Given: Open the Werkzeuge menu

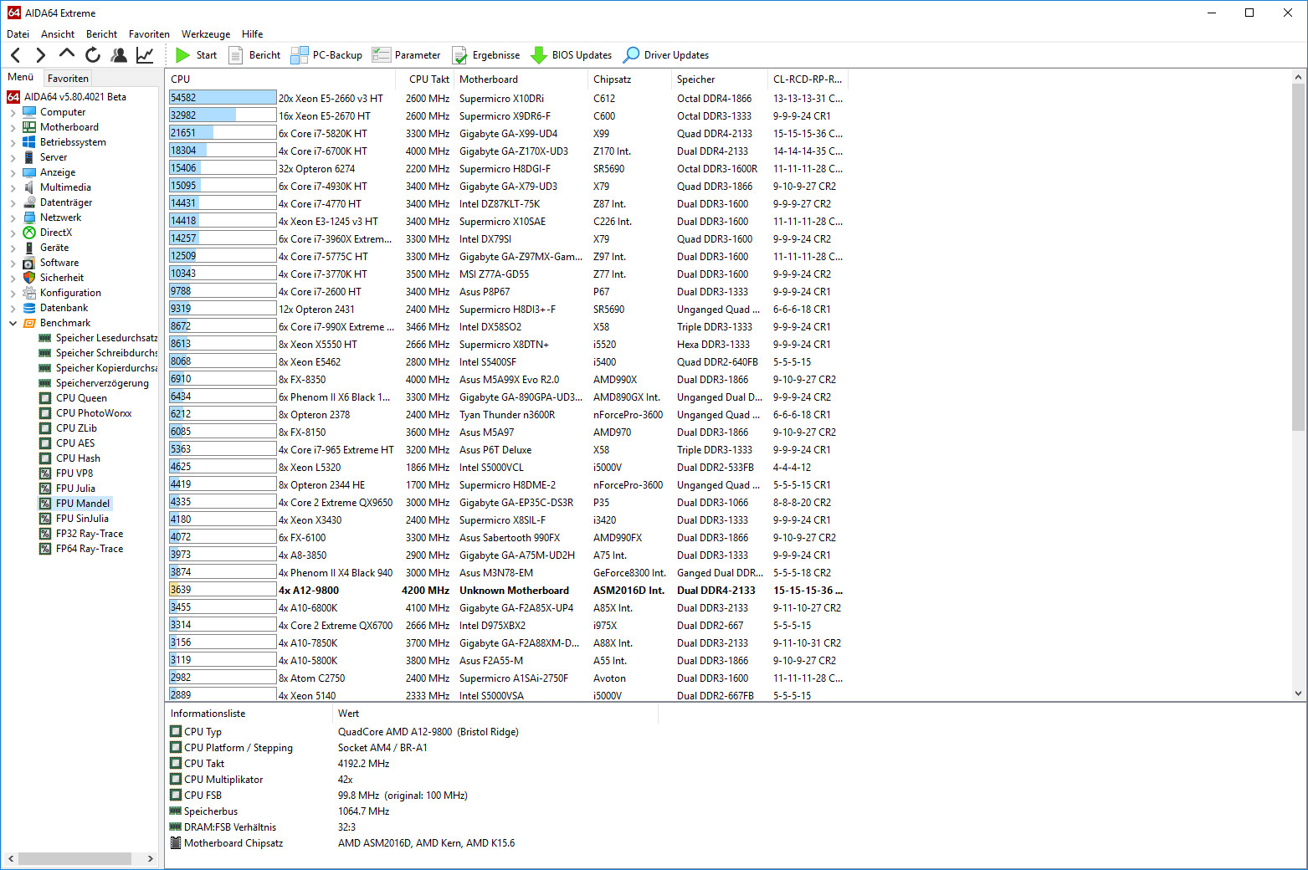Looking at the screenshot, I should coord(206,34).
